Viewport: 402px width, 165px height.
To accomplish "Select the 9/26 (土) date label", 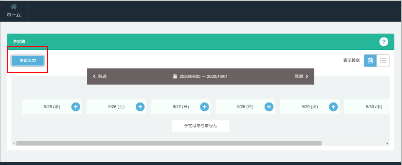I will point(116,107).
